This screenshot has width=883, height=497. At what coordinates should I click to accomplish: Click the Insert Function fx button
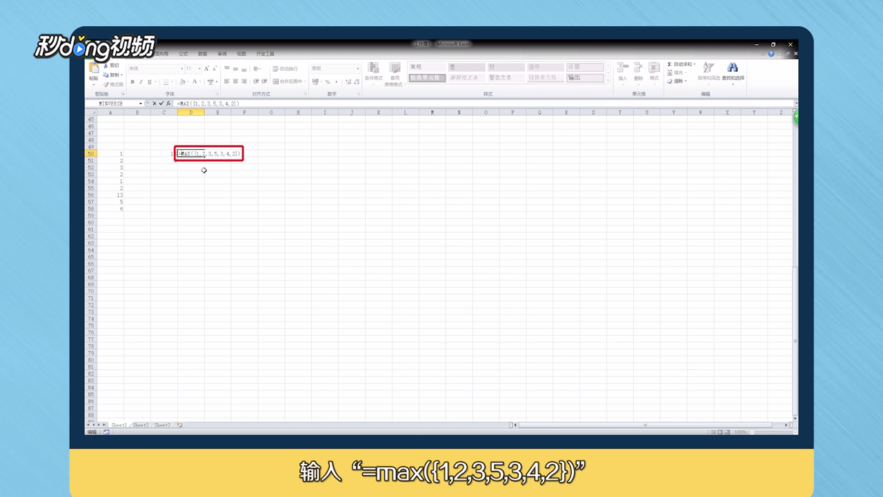coord(168,104)
